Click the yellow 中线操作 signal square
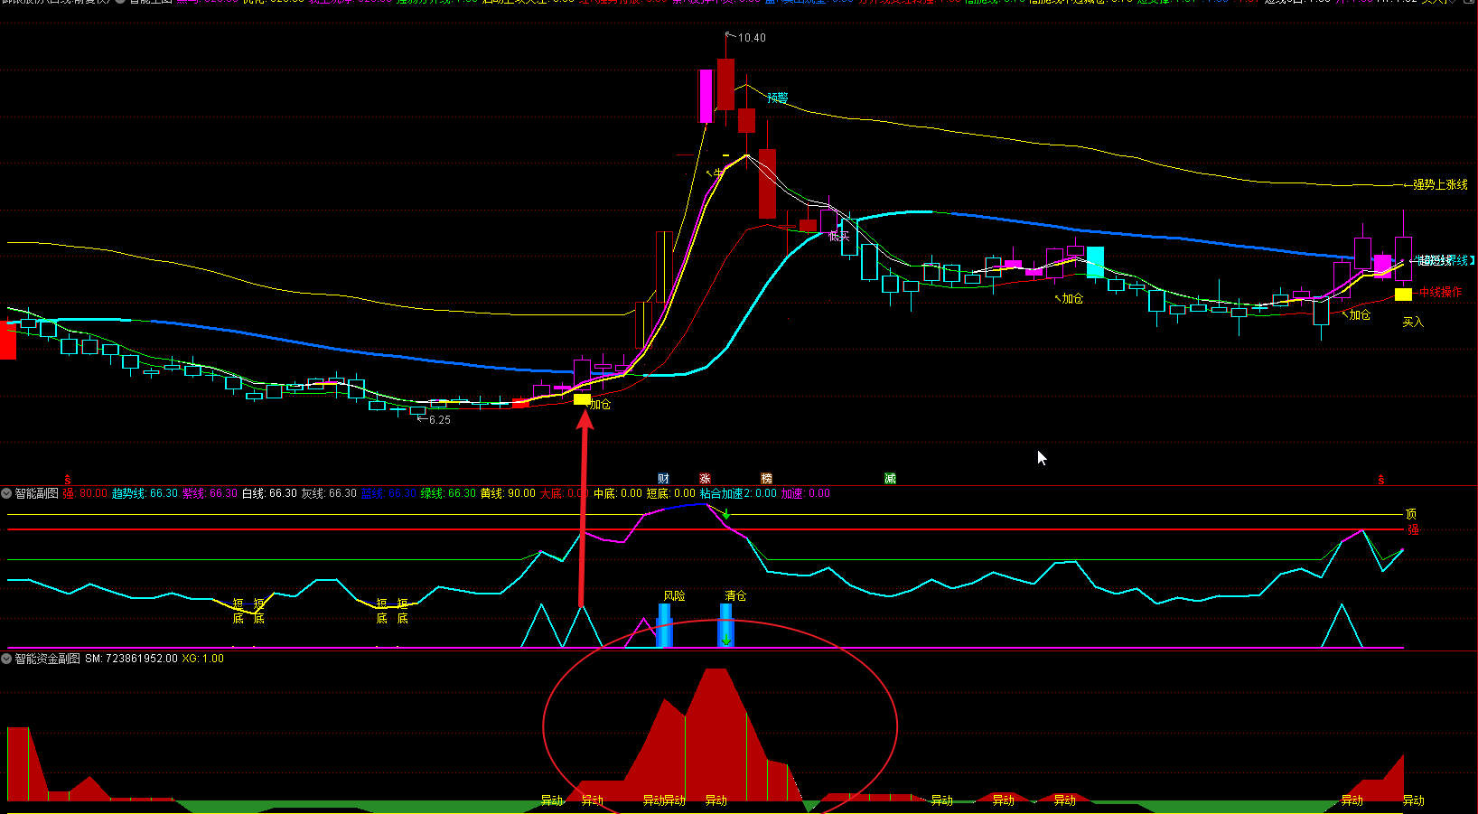Viewport: 1478px width, 814px height. [x=1403, y=295]
